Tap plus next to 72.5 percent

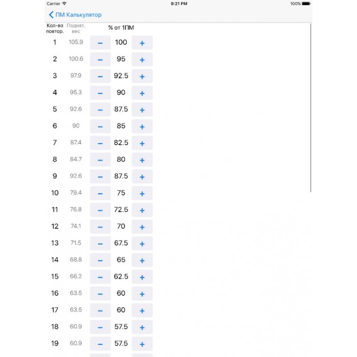click(142, 210)
